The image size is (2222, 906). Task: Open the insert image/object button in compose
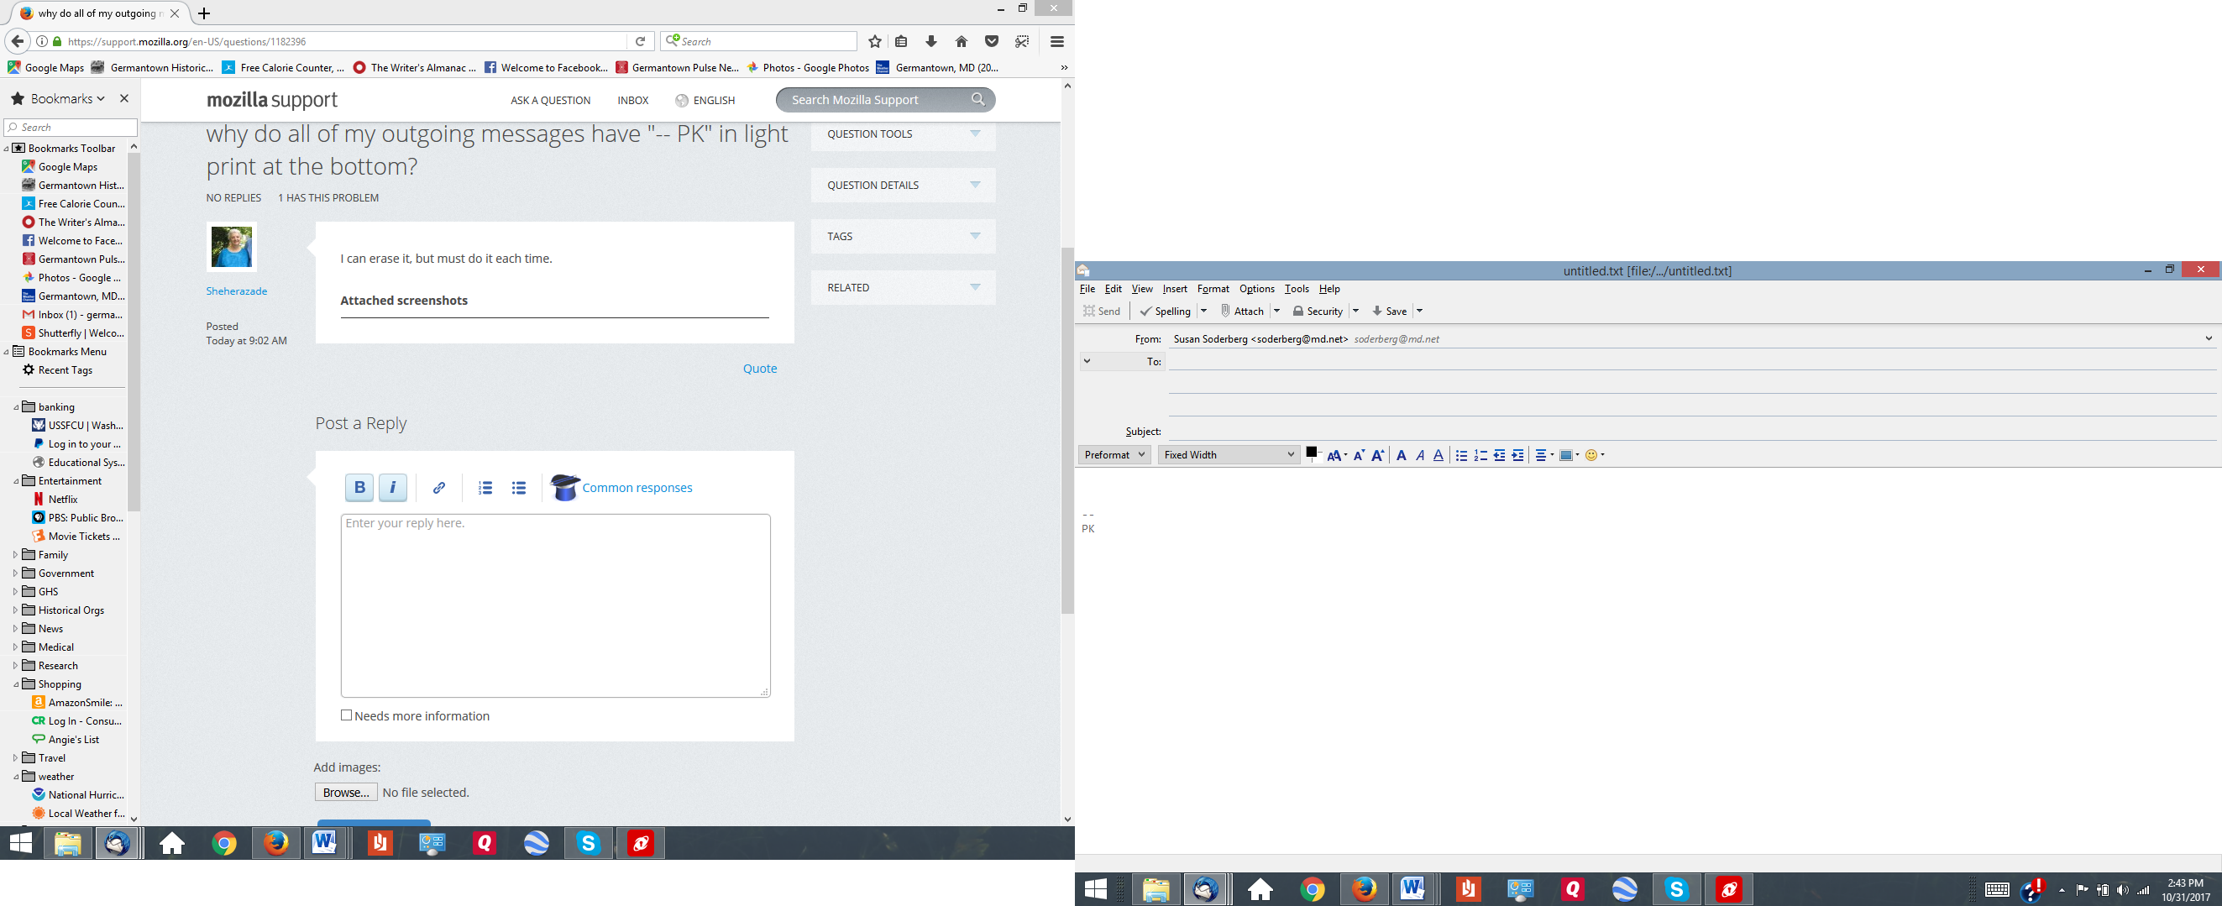(1569, 456)
